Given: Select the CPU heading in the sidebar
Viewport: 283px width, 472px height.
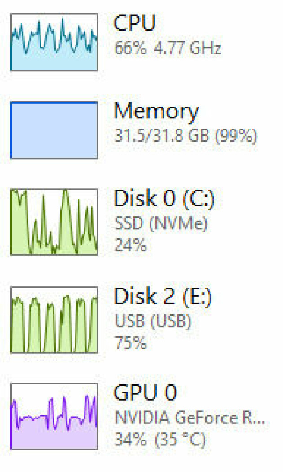Looking at the screenshot, I should tap(135, 23).
